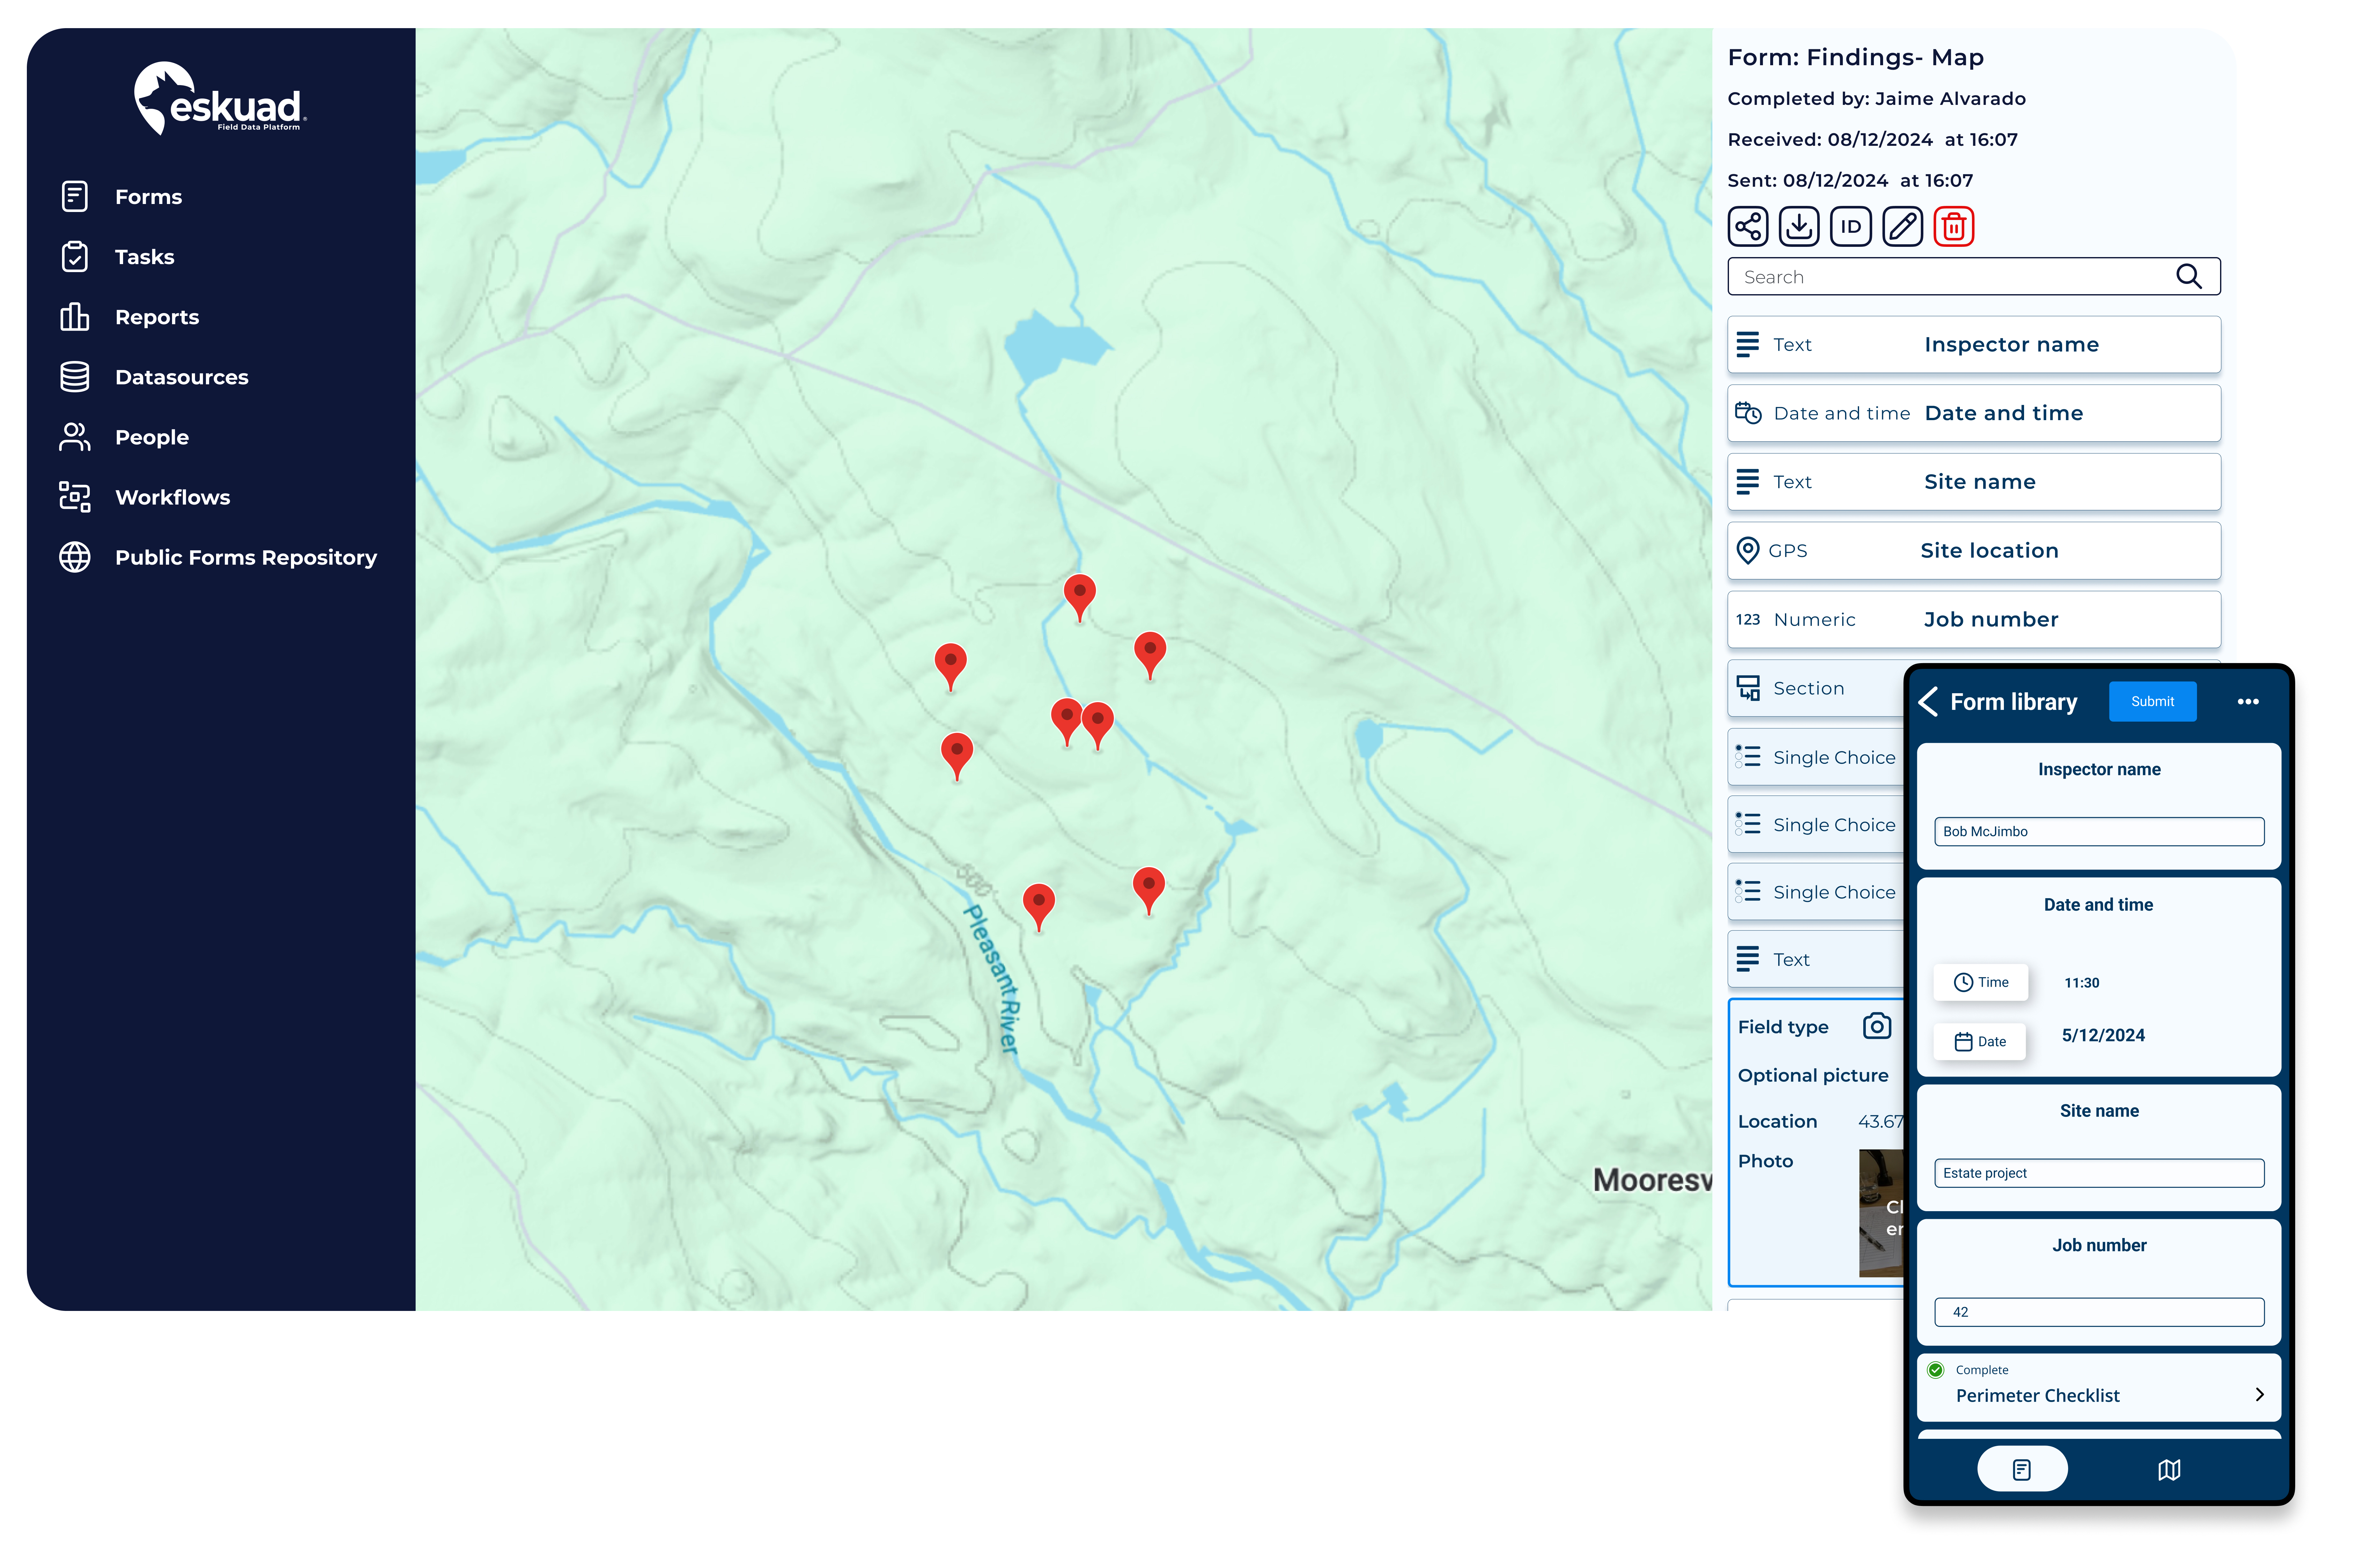This screenshot has height=1568, width=2362.
Task: Click the Datasources database icon
Action: coord(75,377)
